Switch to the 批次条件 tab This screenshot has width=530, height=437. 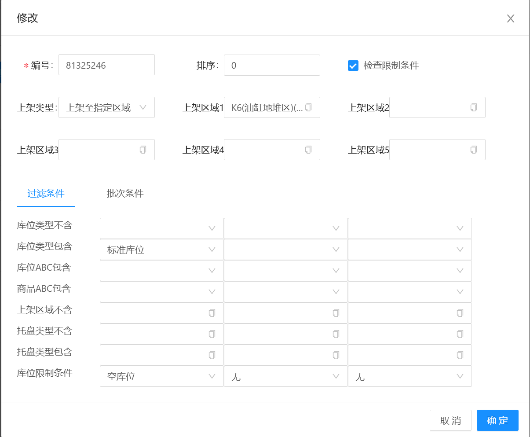point(125,194)
